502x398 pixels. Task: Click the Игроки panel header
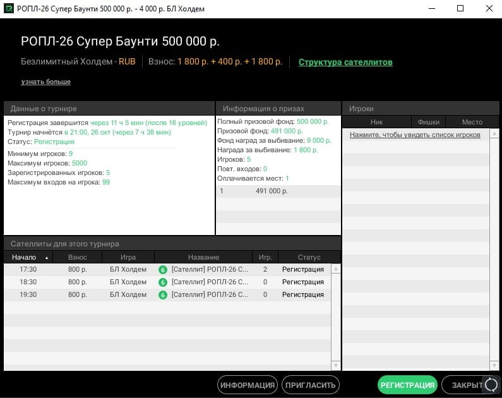coord(421,109)
